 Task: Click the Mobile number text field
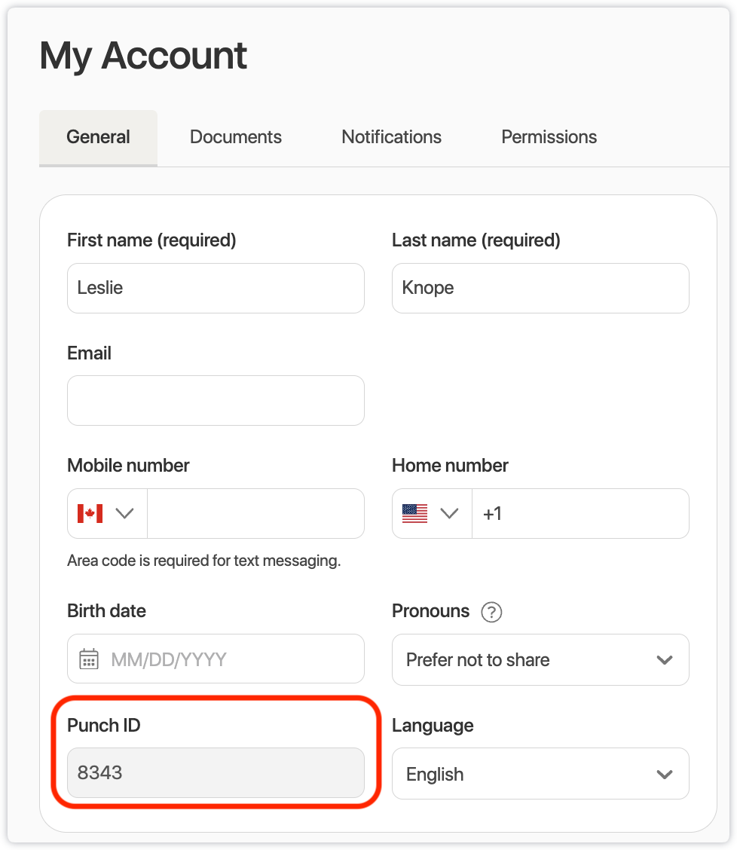pyautogui.click(x=255, y=514)
